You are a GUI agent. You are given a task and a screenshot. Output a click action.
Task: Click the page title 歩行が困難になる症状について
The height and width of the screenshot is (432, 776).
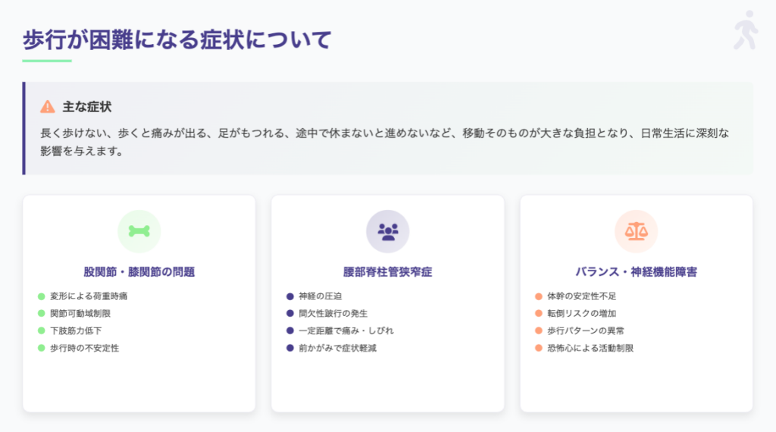pyautogui.click(x=177, y=39)
